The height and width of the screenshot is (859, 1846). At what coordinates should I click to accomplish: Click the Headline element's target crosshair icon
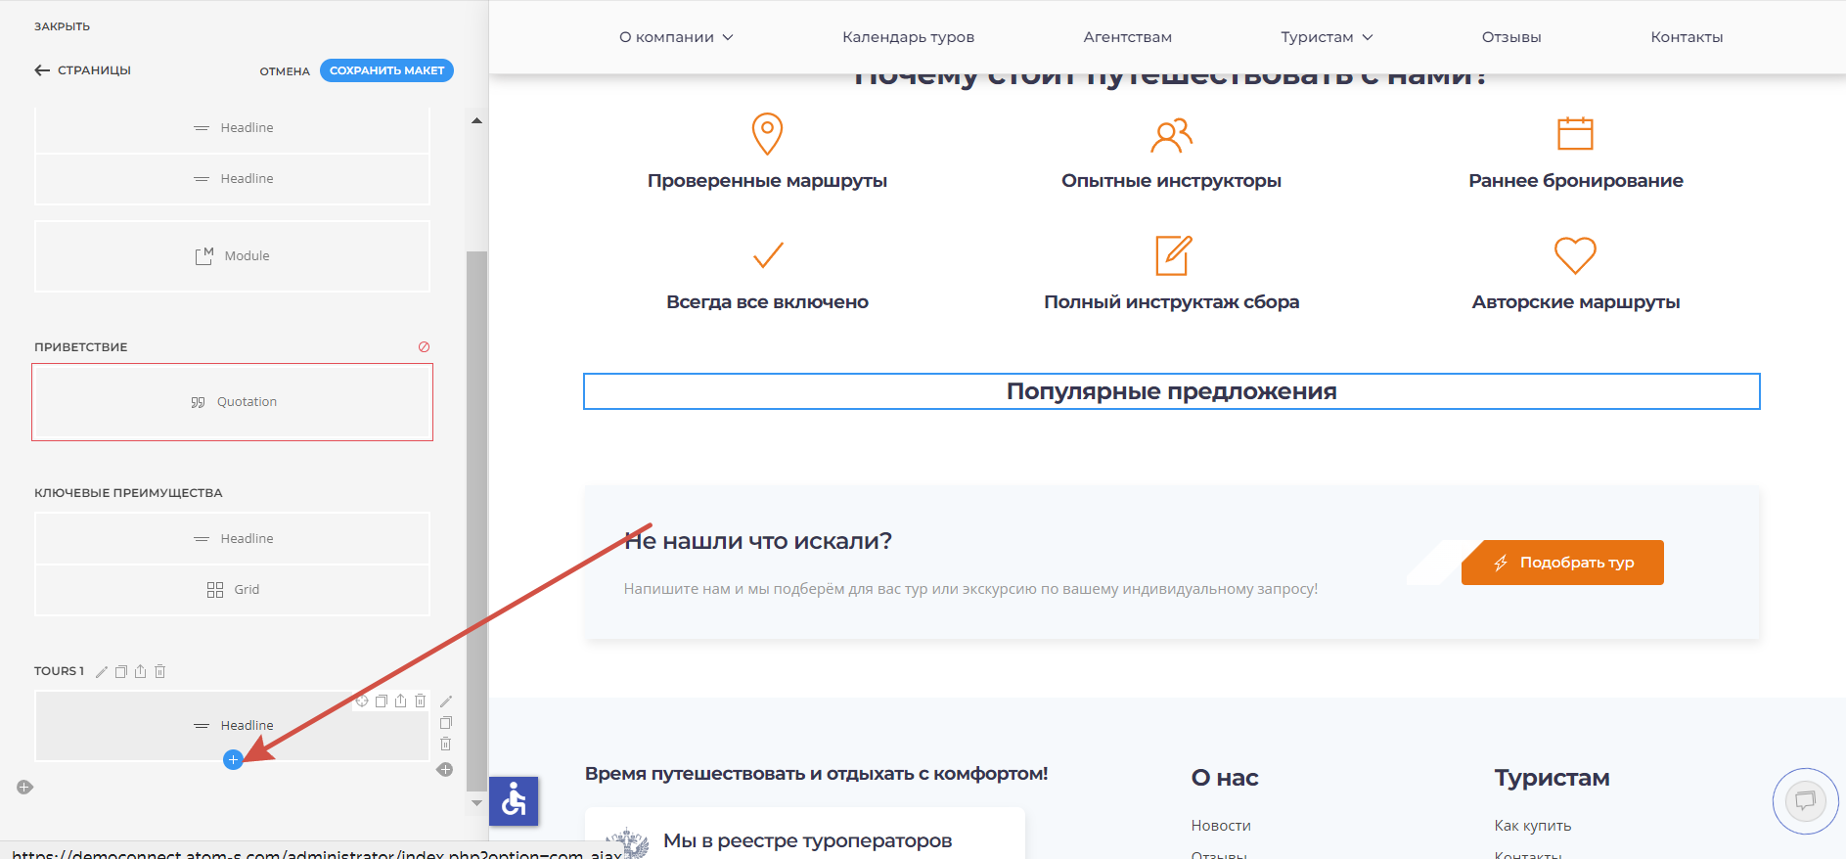tap(362, 701)
